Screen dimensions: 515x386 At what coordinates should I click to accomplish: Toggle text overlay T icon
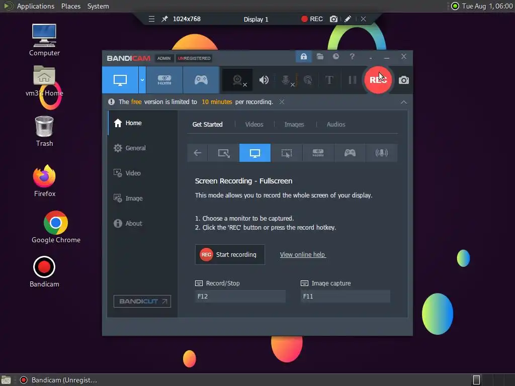tap(329, 80)
